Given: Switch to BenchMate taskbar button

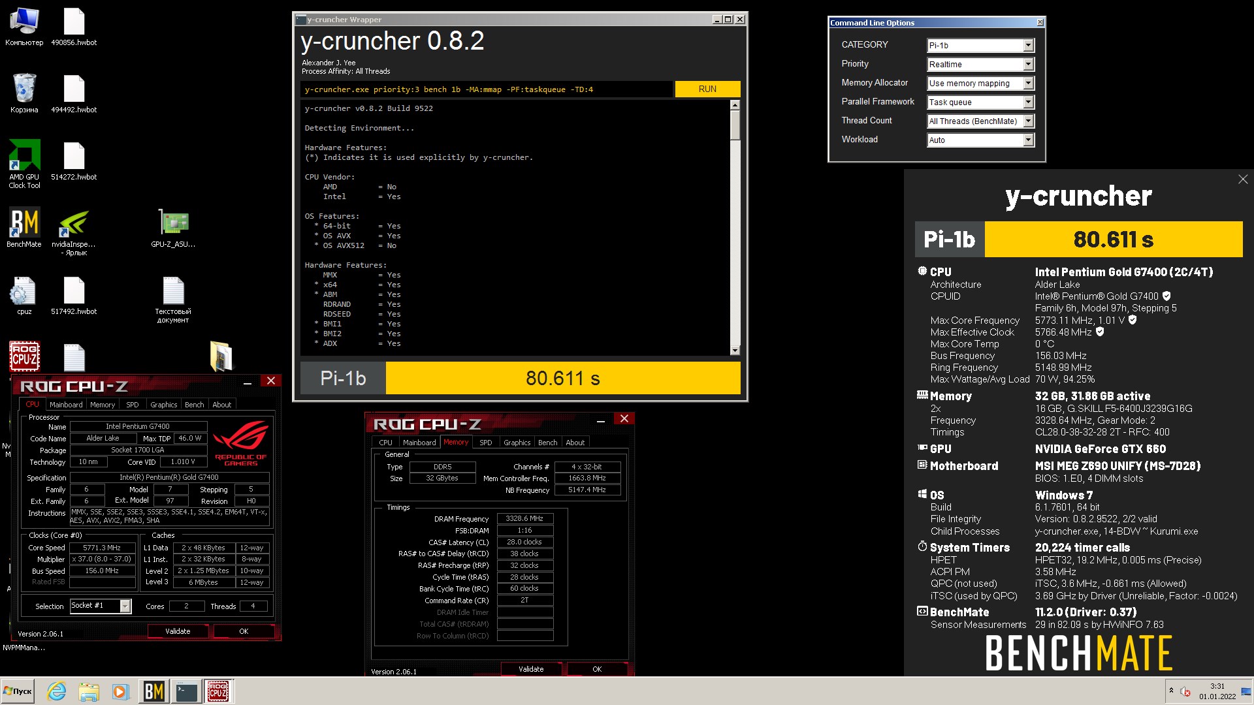Looking at the screenshot, I should [x=153, y=691].
